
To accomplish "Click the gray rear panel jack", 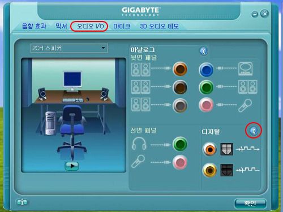I will tap(180, 105).
